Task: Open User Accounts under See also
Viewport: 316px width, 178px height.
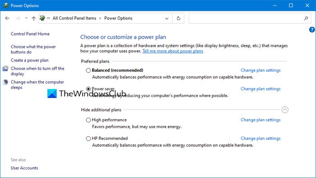Action: pyautogui.click(x=24, y=168)
